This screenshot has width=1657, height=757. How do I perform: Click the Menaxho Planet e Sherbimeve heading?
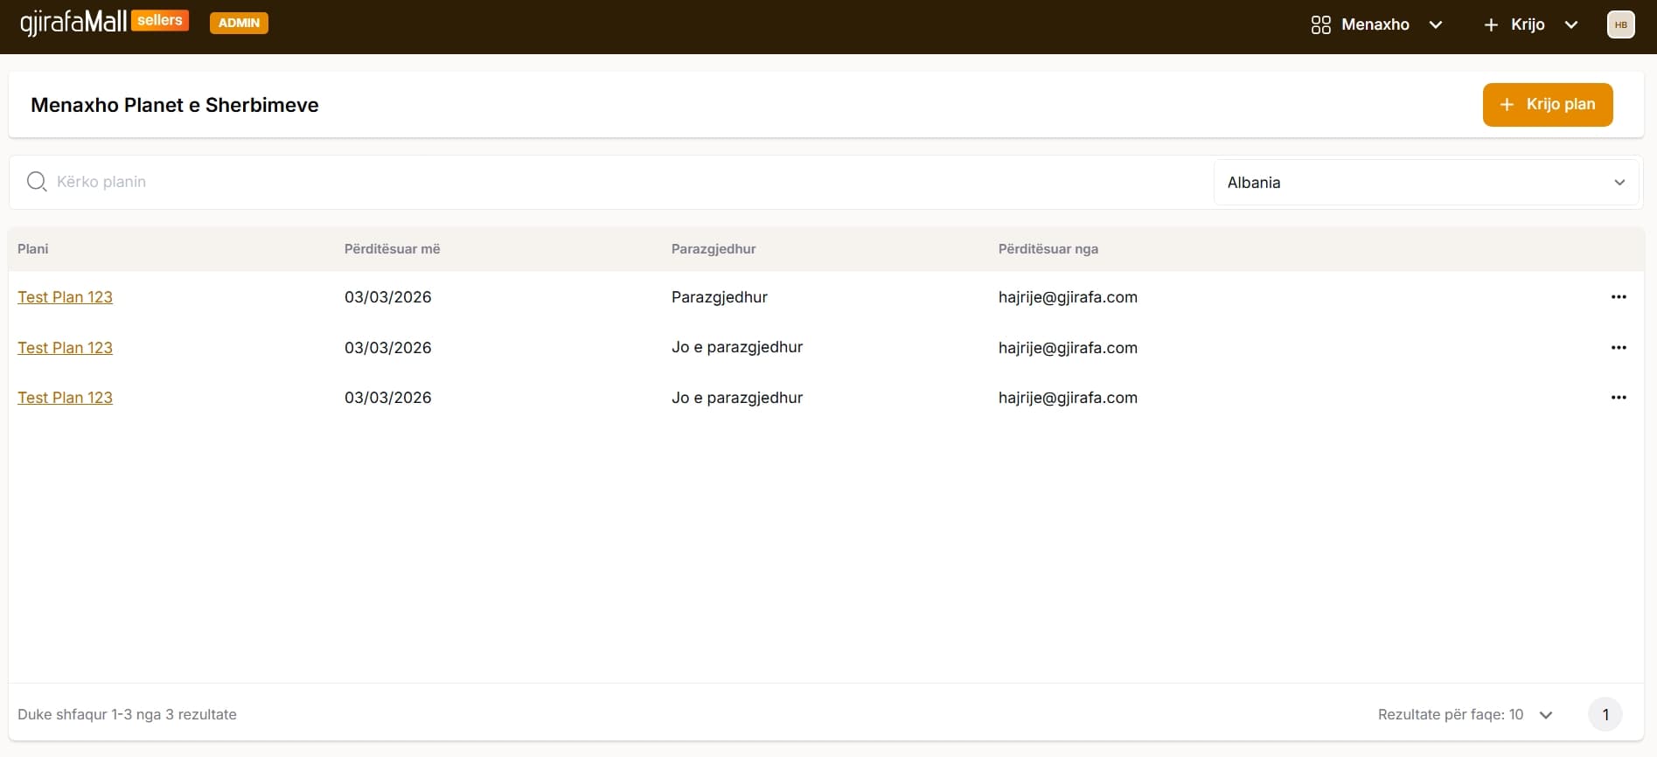[175, 105]
